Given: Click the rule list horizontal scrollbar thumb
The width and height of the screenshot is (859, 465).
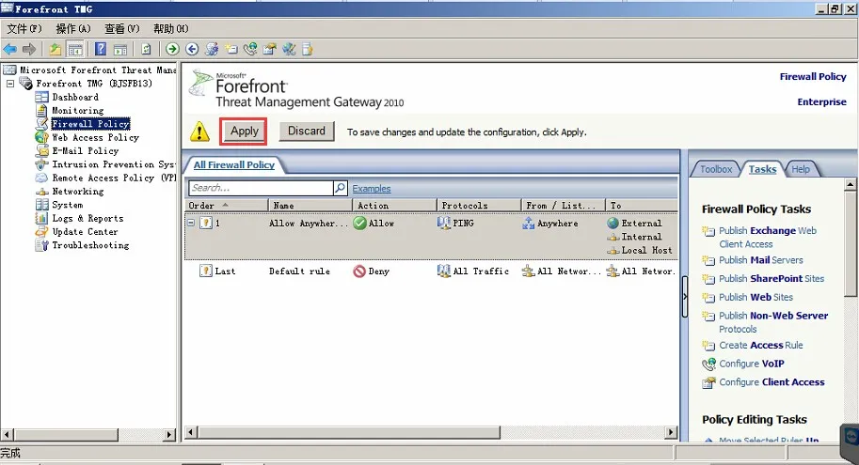Looking at the screenshot, I should click(x=349, y=433).
